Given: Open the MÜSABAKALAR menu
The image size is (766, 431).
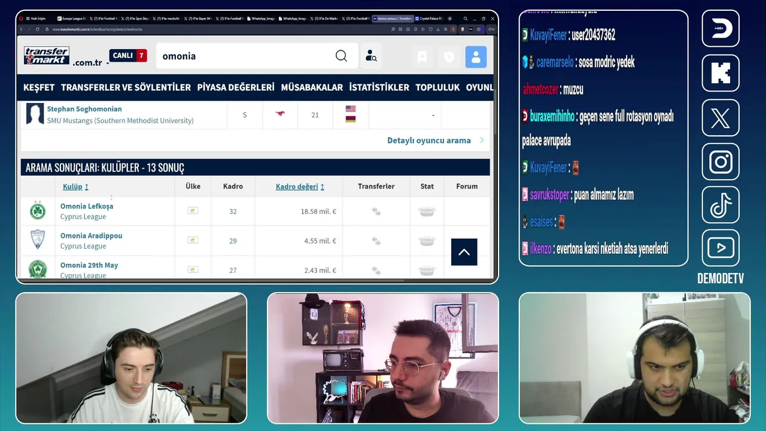Looking at the screenshot, I should point(312,87).
